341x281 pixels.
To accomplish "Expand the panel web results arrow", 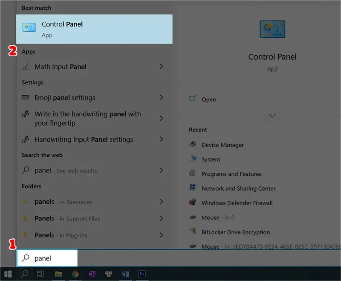I will (x=161, y=170).
